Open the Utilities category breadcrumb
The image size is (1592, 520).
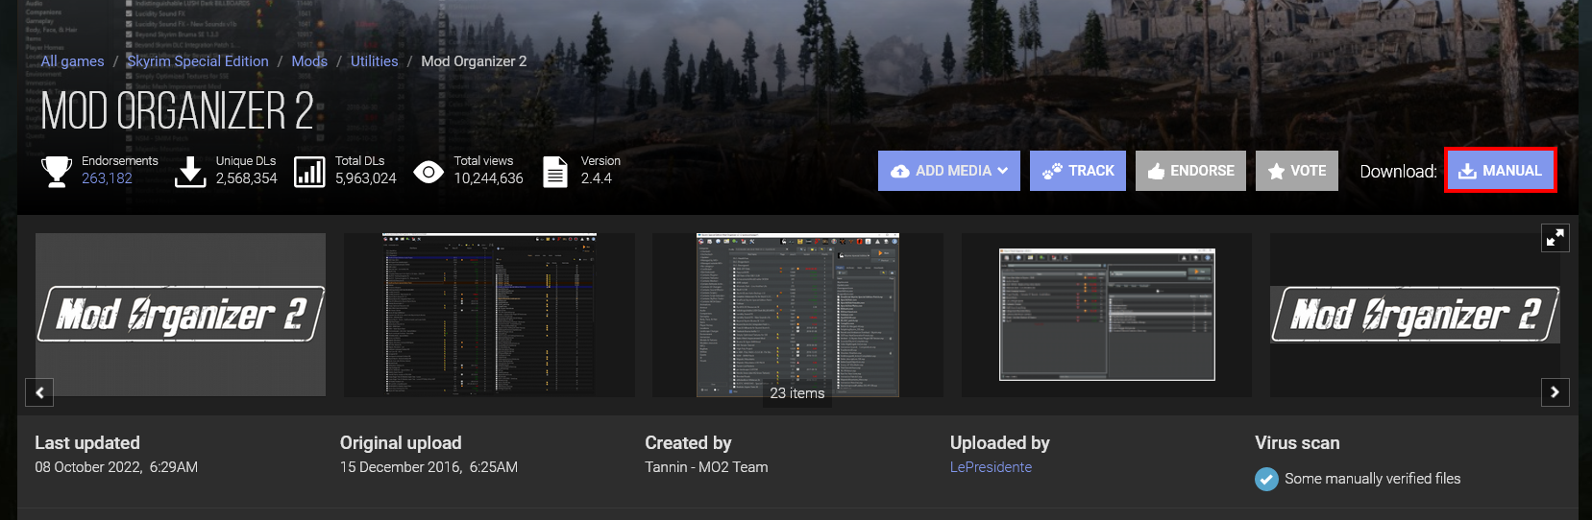pyautogui.click(x=374, y=61)
